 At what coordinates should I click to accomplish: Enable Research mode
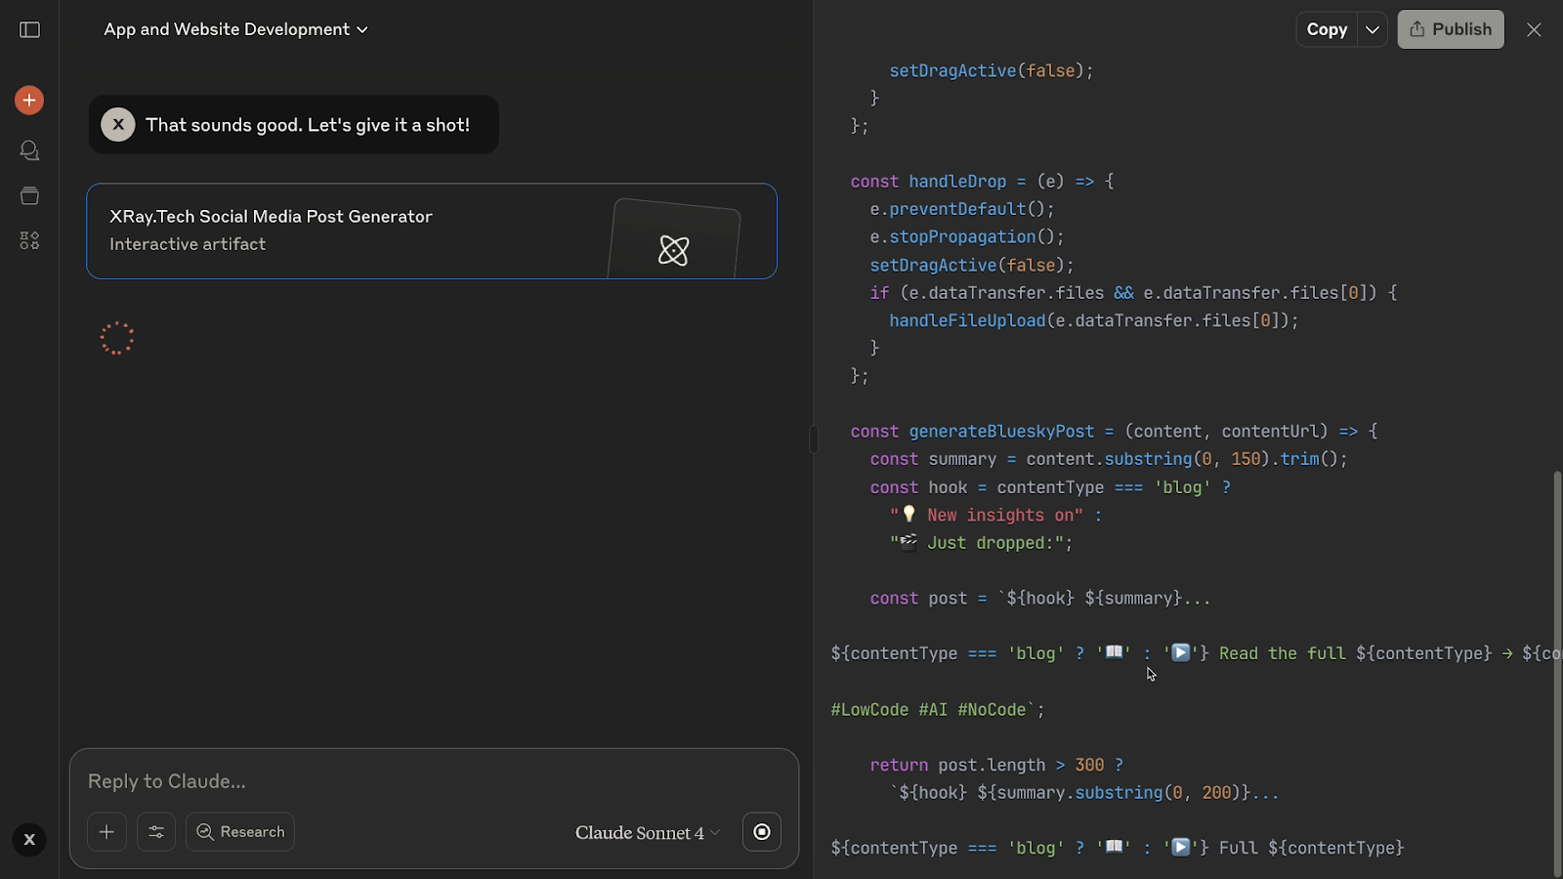240,832
